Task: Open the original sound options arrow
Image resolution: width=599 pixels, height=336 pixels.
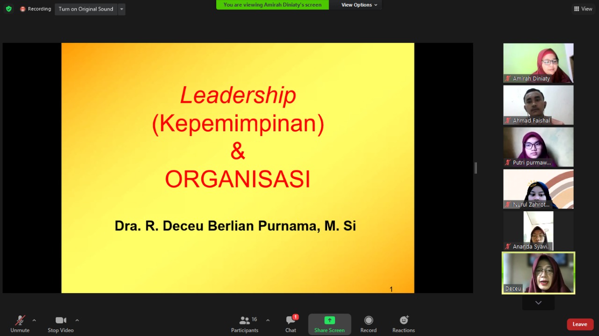Action: coord(121,9)
